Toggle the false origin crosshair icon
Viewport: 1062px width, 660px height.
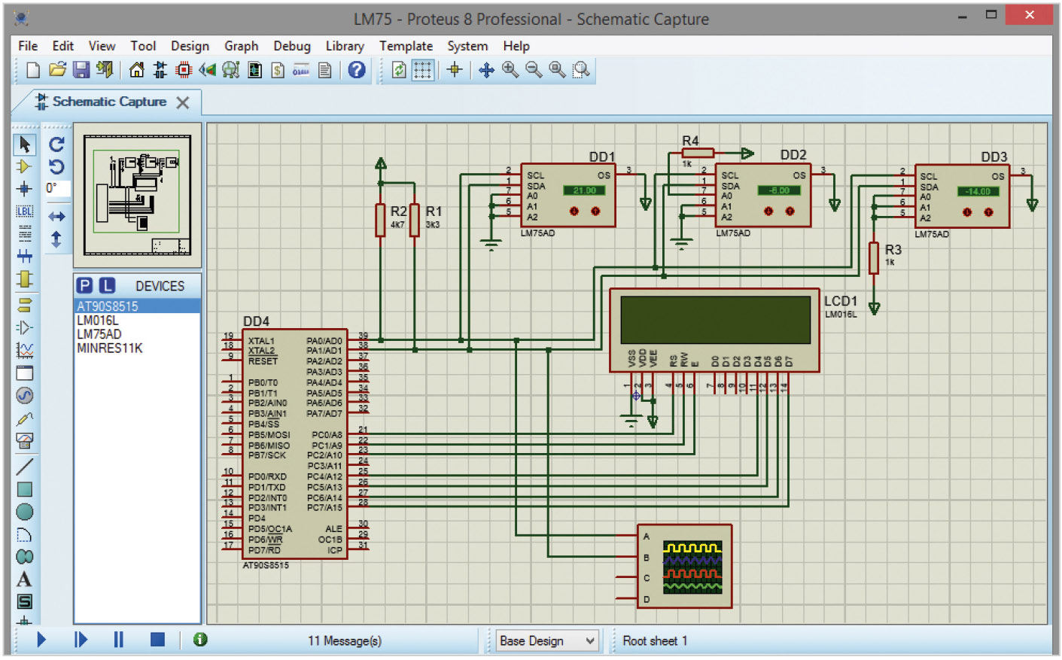click(x=454, y=70)
